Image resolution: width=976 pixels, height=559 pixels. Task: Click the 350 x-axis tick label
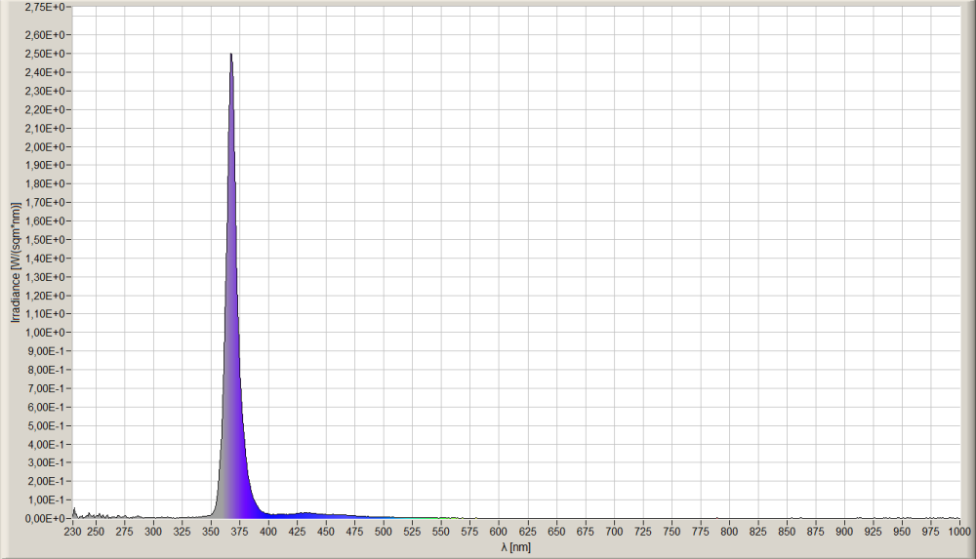tap(211, 532)
